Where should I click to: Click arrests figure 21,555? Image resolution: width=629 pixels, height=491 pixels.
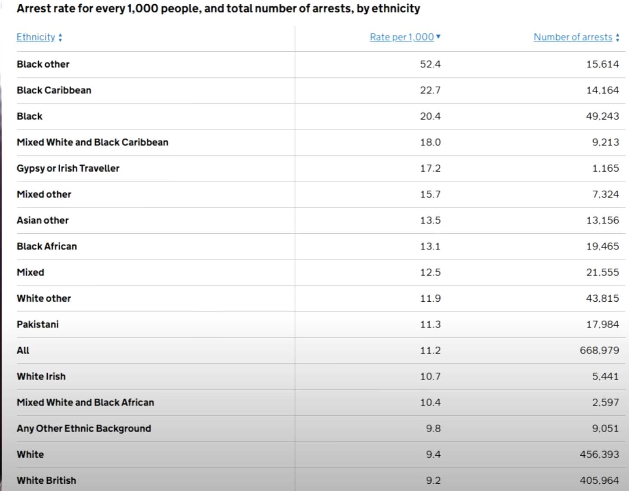602,272
